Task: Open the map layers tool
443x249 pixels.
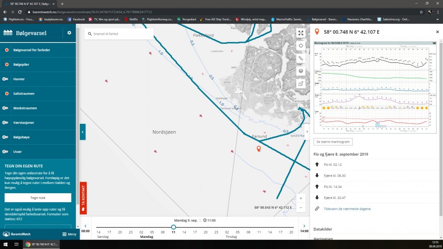Action: click(301, 71)
